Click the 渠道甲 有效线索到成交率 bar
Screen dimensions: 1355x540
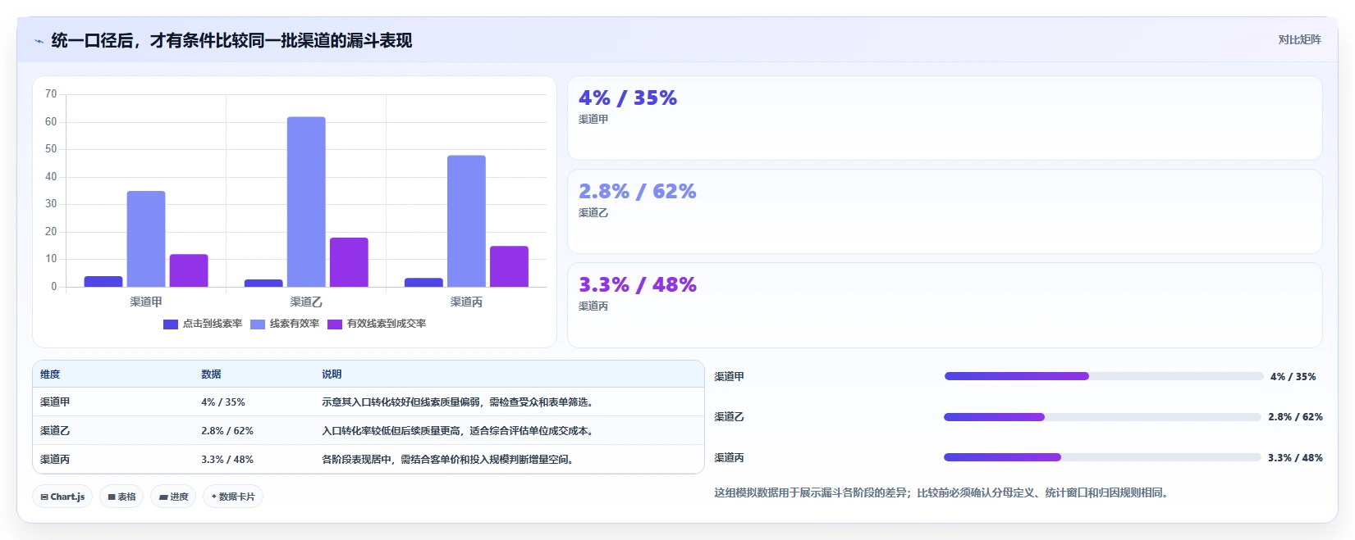coord(189,270)
